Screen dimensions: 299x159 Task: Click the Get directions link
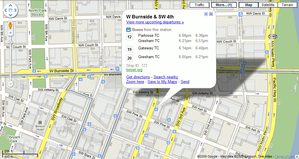138,77
